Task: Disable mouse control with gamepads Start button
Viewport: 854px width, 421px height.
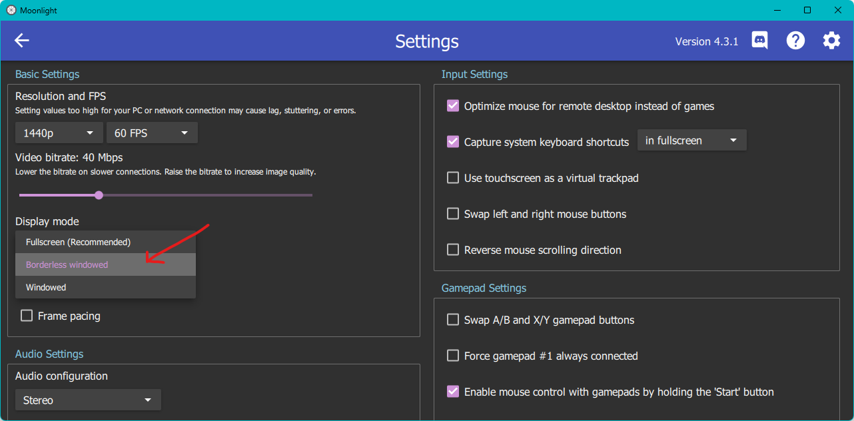Action: pos(453,392)
